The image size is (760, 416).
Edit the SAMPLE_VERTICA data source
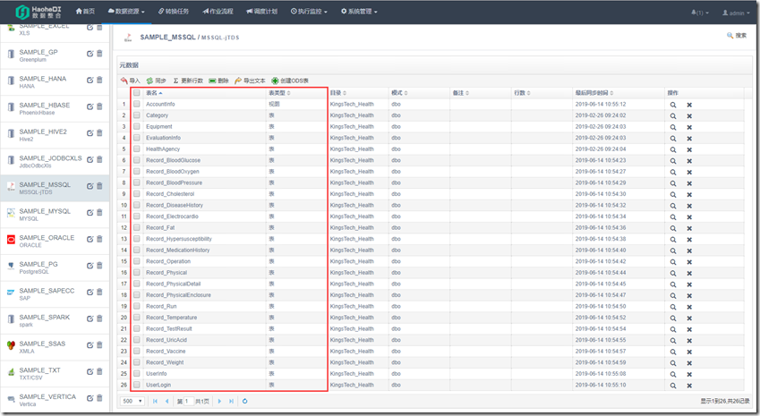point(90,399)
